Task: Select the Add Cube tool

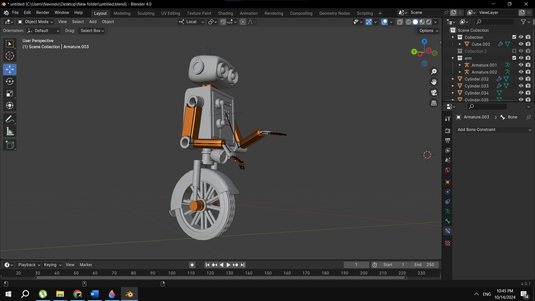Action: point(10,145)
